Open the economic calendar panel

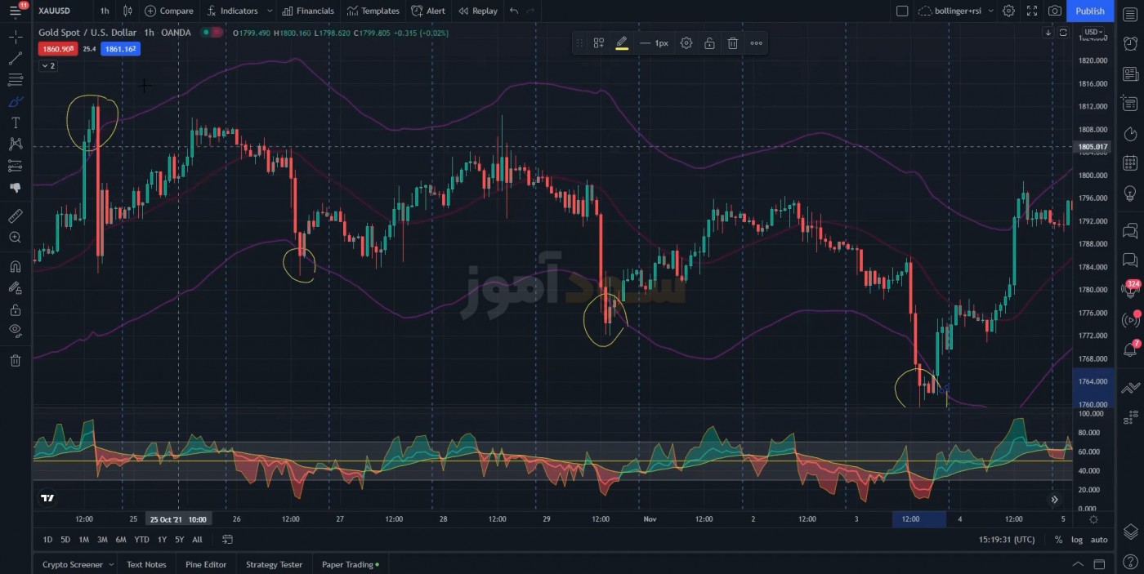pyautogui.click(x=1130, y=163)
